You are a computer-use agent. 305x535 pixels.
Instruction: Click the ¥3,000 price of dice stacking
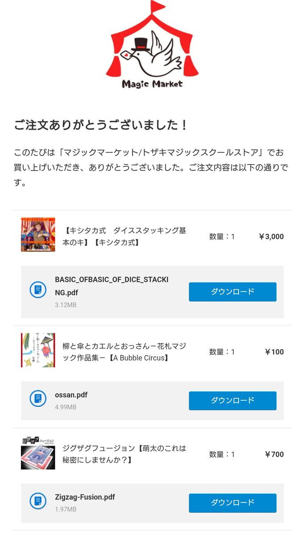[x=271, y=237]
